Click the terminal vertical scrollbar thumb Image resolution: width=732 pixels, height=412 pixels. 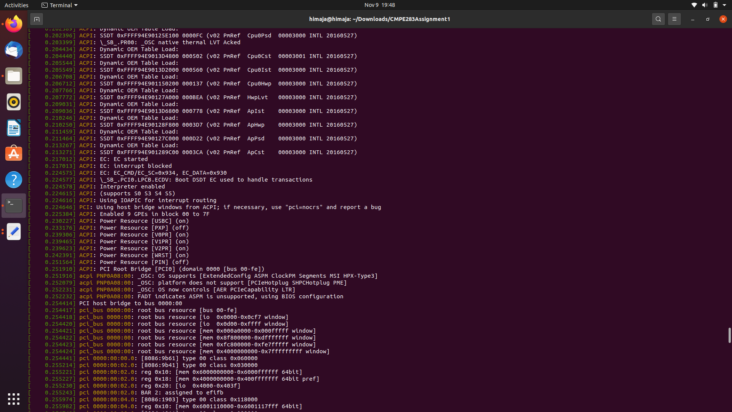[729, 335]
